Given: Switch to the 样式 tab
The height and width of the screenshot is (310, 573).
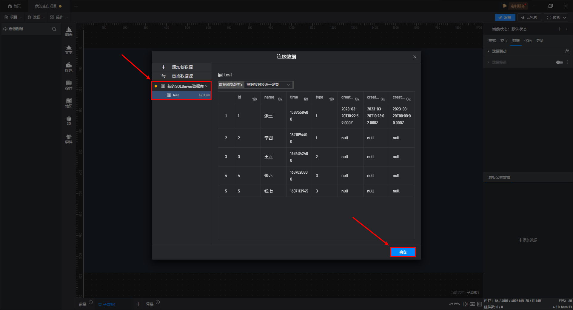Looking at the screenshot, I should coord(492,41).
